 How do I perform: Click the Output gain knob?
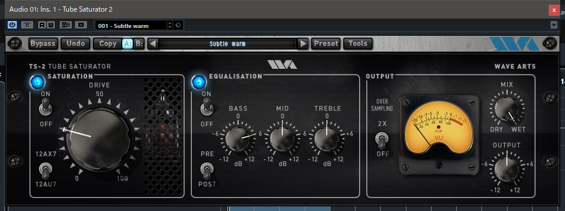[507, 170]
